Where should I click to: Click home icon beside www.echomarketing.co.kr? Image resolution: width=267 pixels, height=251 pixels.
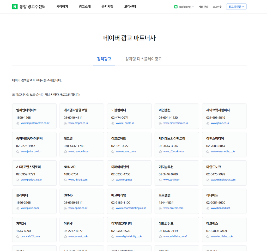[x=113, y=208]
